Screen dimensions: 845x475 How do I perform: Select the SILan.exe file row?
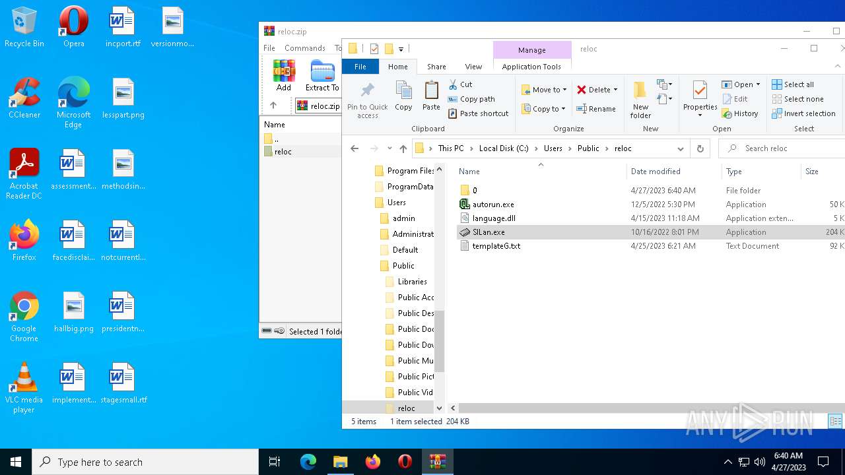(650, 232)
